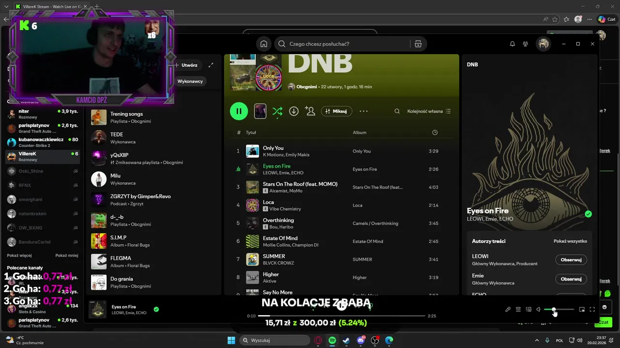Click the Windows taskbar Wyszukaj search box

[x=275, y=340]
